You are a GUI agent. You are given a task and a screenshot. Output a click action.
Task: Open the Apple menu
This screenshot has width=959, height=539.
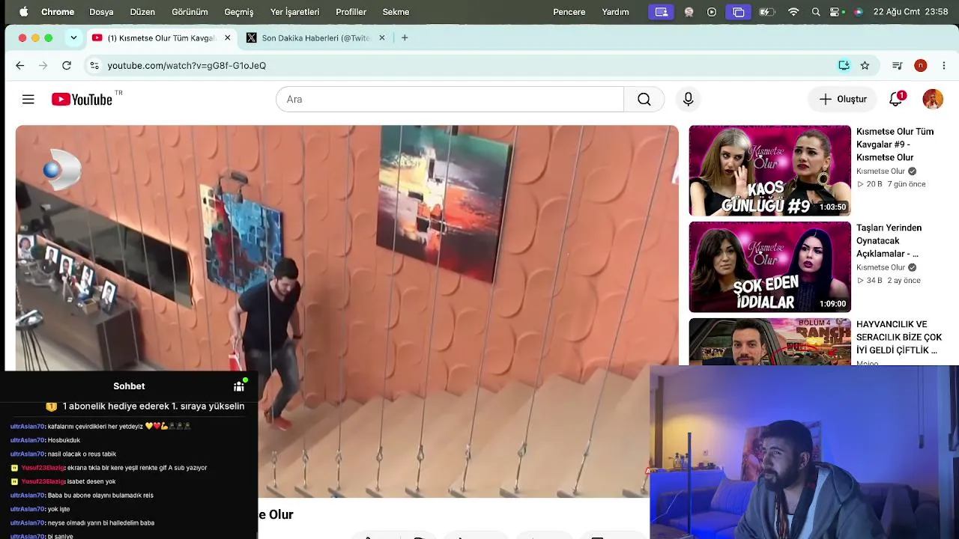click(x=23, y=12)
